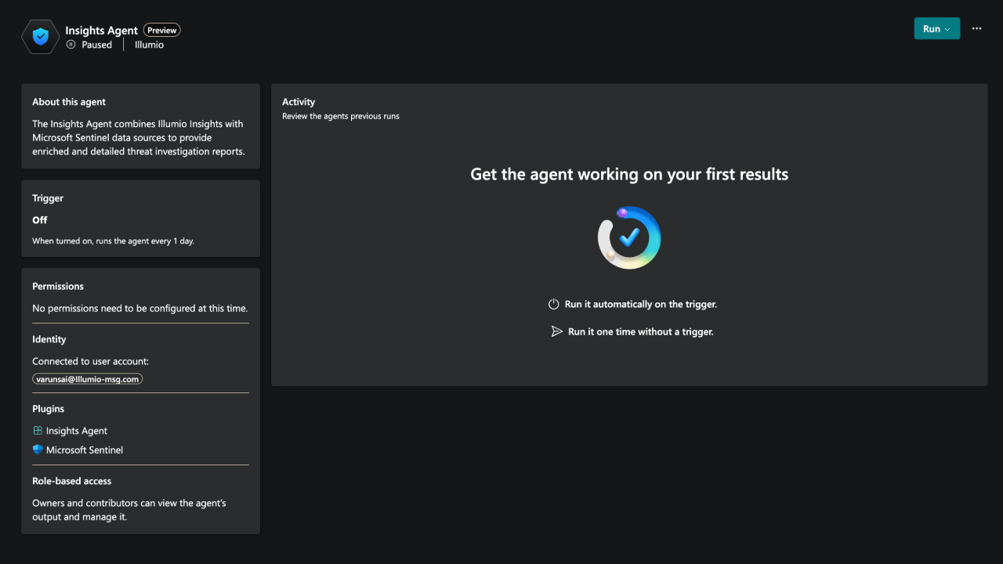Click the Microsoft Sentinel plugin name
1003x564 pixels.
[85, 450]
